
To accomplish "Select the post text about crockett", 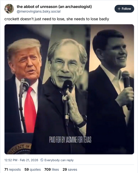I will pyautogui.click(x=57, y=19).
